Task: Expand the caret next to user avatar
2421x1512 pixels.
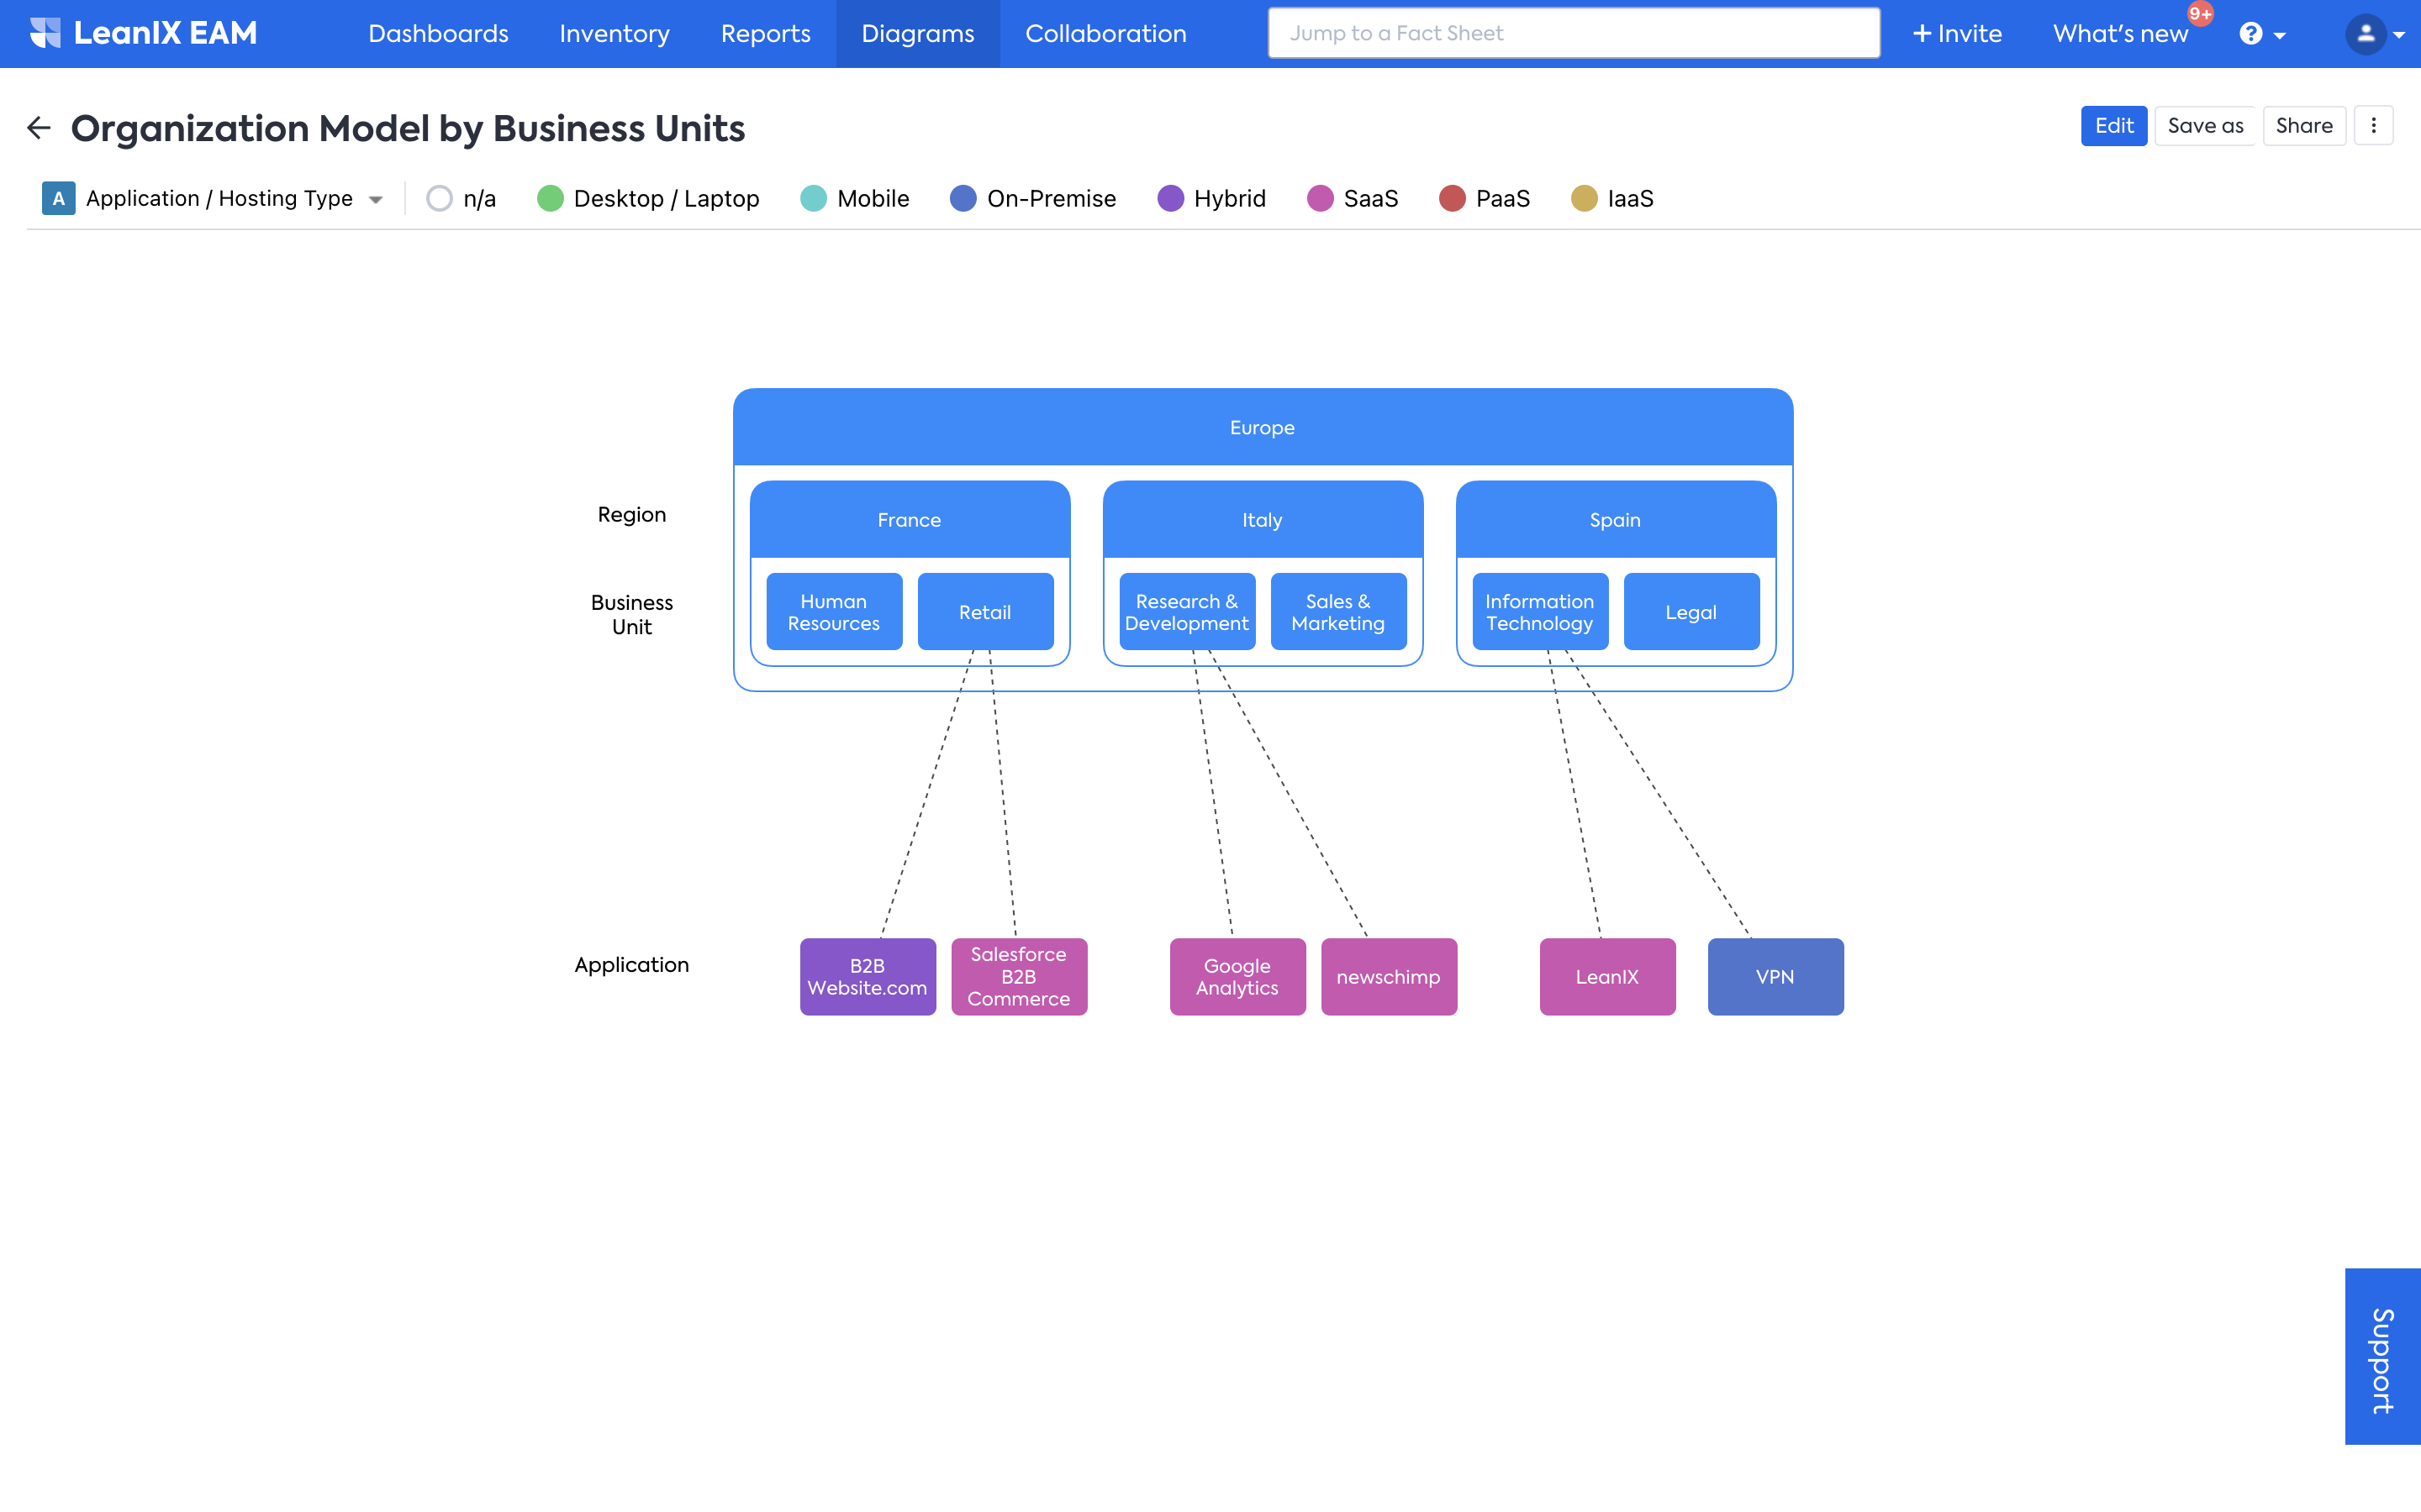Action: click(x=2399, y=35)
